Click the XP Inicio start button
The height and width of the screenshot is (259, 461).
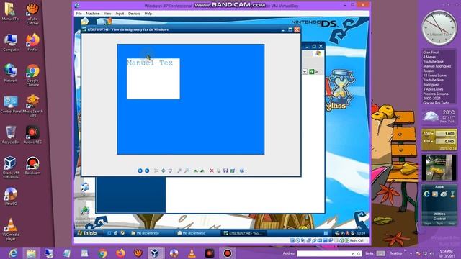click(x=88, y=233)
